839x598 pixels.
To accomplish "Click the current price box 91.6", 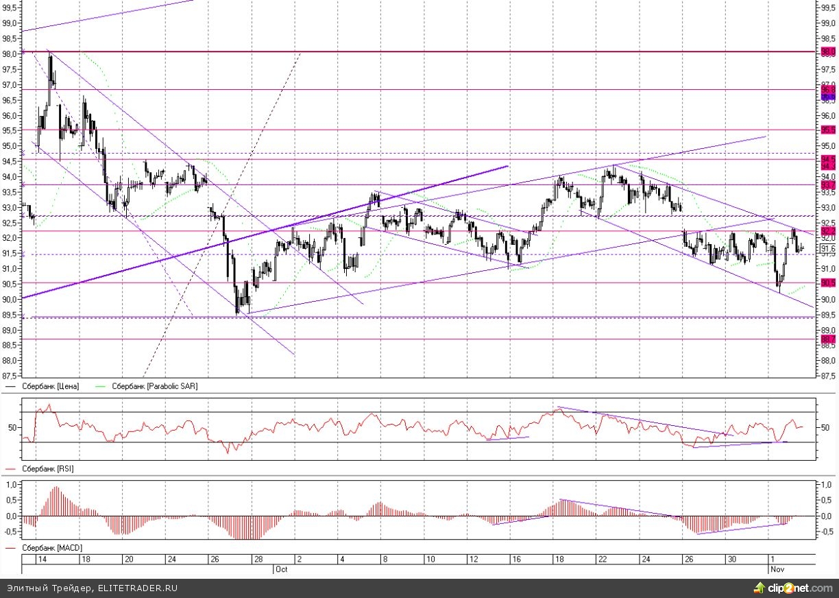I will [x=828, y=249].
